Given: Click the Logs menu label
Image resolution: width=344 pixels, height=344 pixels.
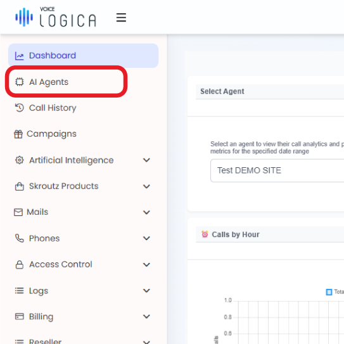Looking at the screenshot, I should (39, 291).
